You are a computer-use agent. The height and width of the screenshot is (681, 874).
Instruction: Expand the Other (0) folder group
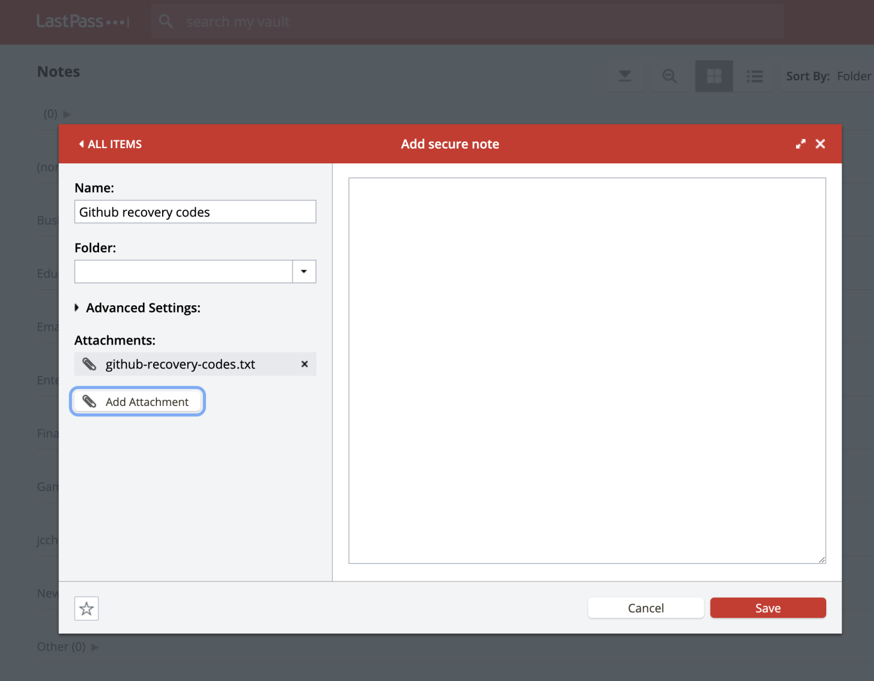[x=95, y=647]
